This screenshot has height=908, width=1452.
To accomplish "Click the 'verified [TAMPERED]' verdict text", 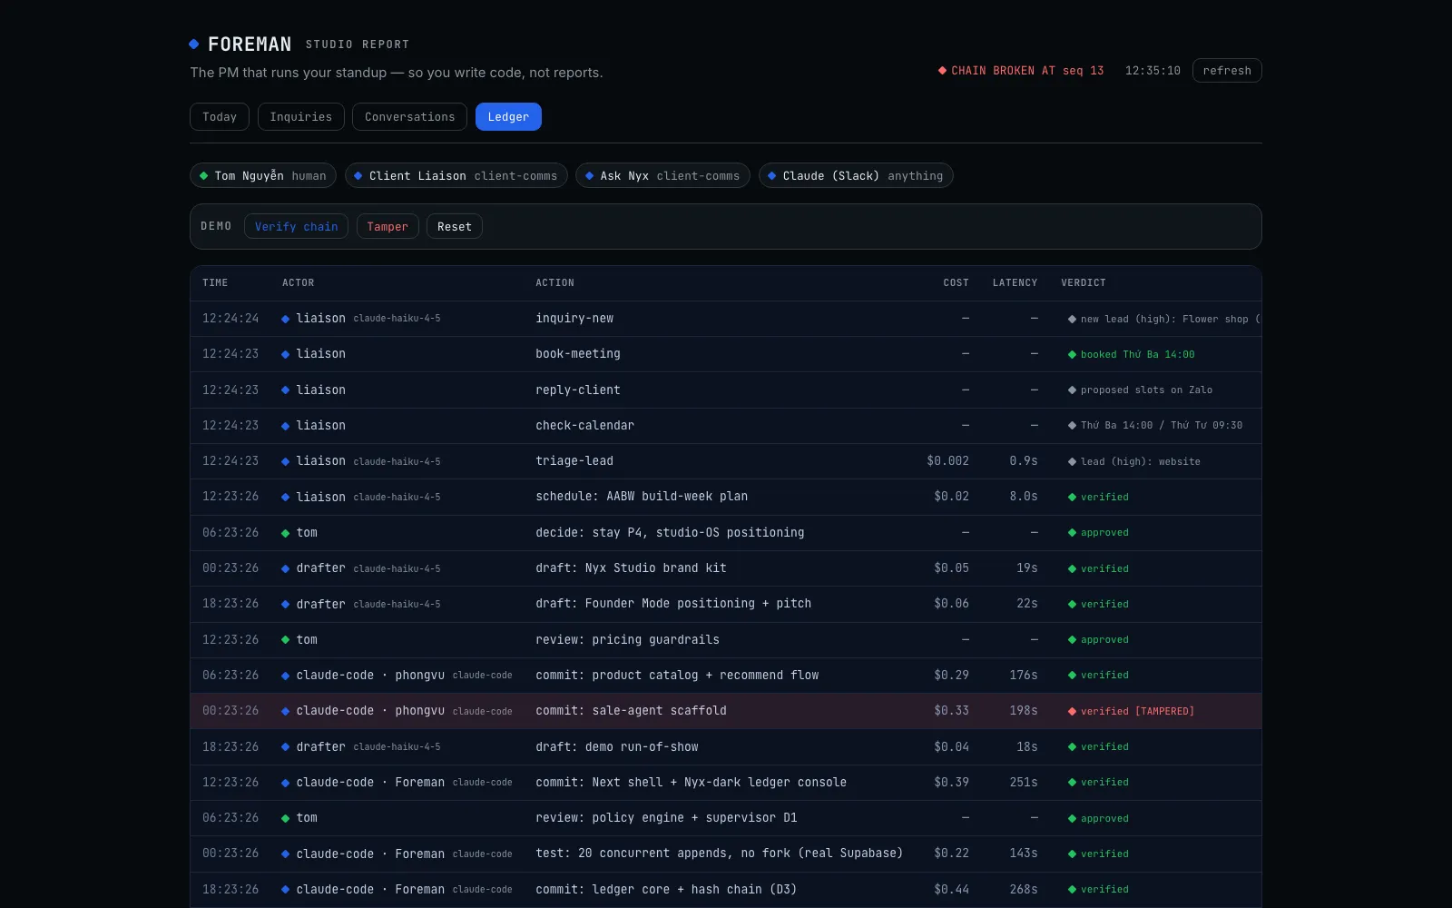I will click(1137, 711).
